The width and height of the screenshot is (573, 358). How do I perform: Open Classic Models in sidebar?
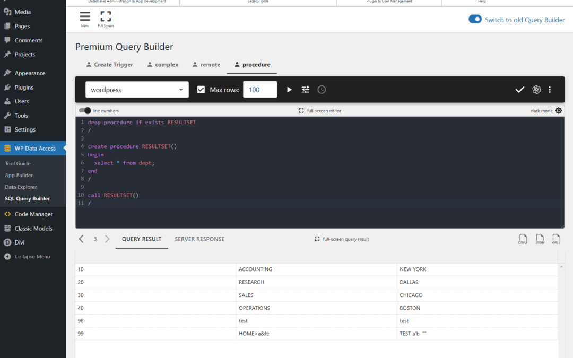tap(33, 228)
